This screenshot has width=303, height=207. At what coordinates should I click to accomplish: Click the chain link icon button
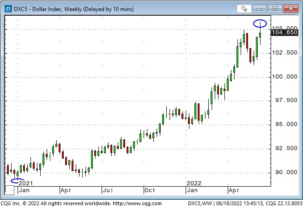[x=244, y=9]
